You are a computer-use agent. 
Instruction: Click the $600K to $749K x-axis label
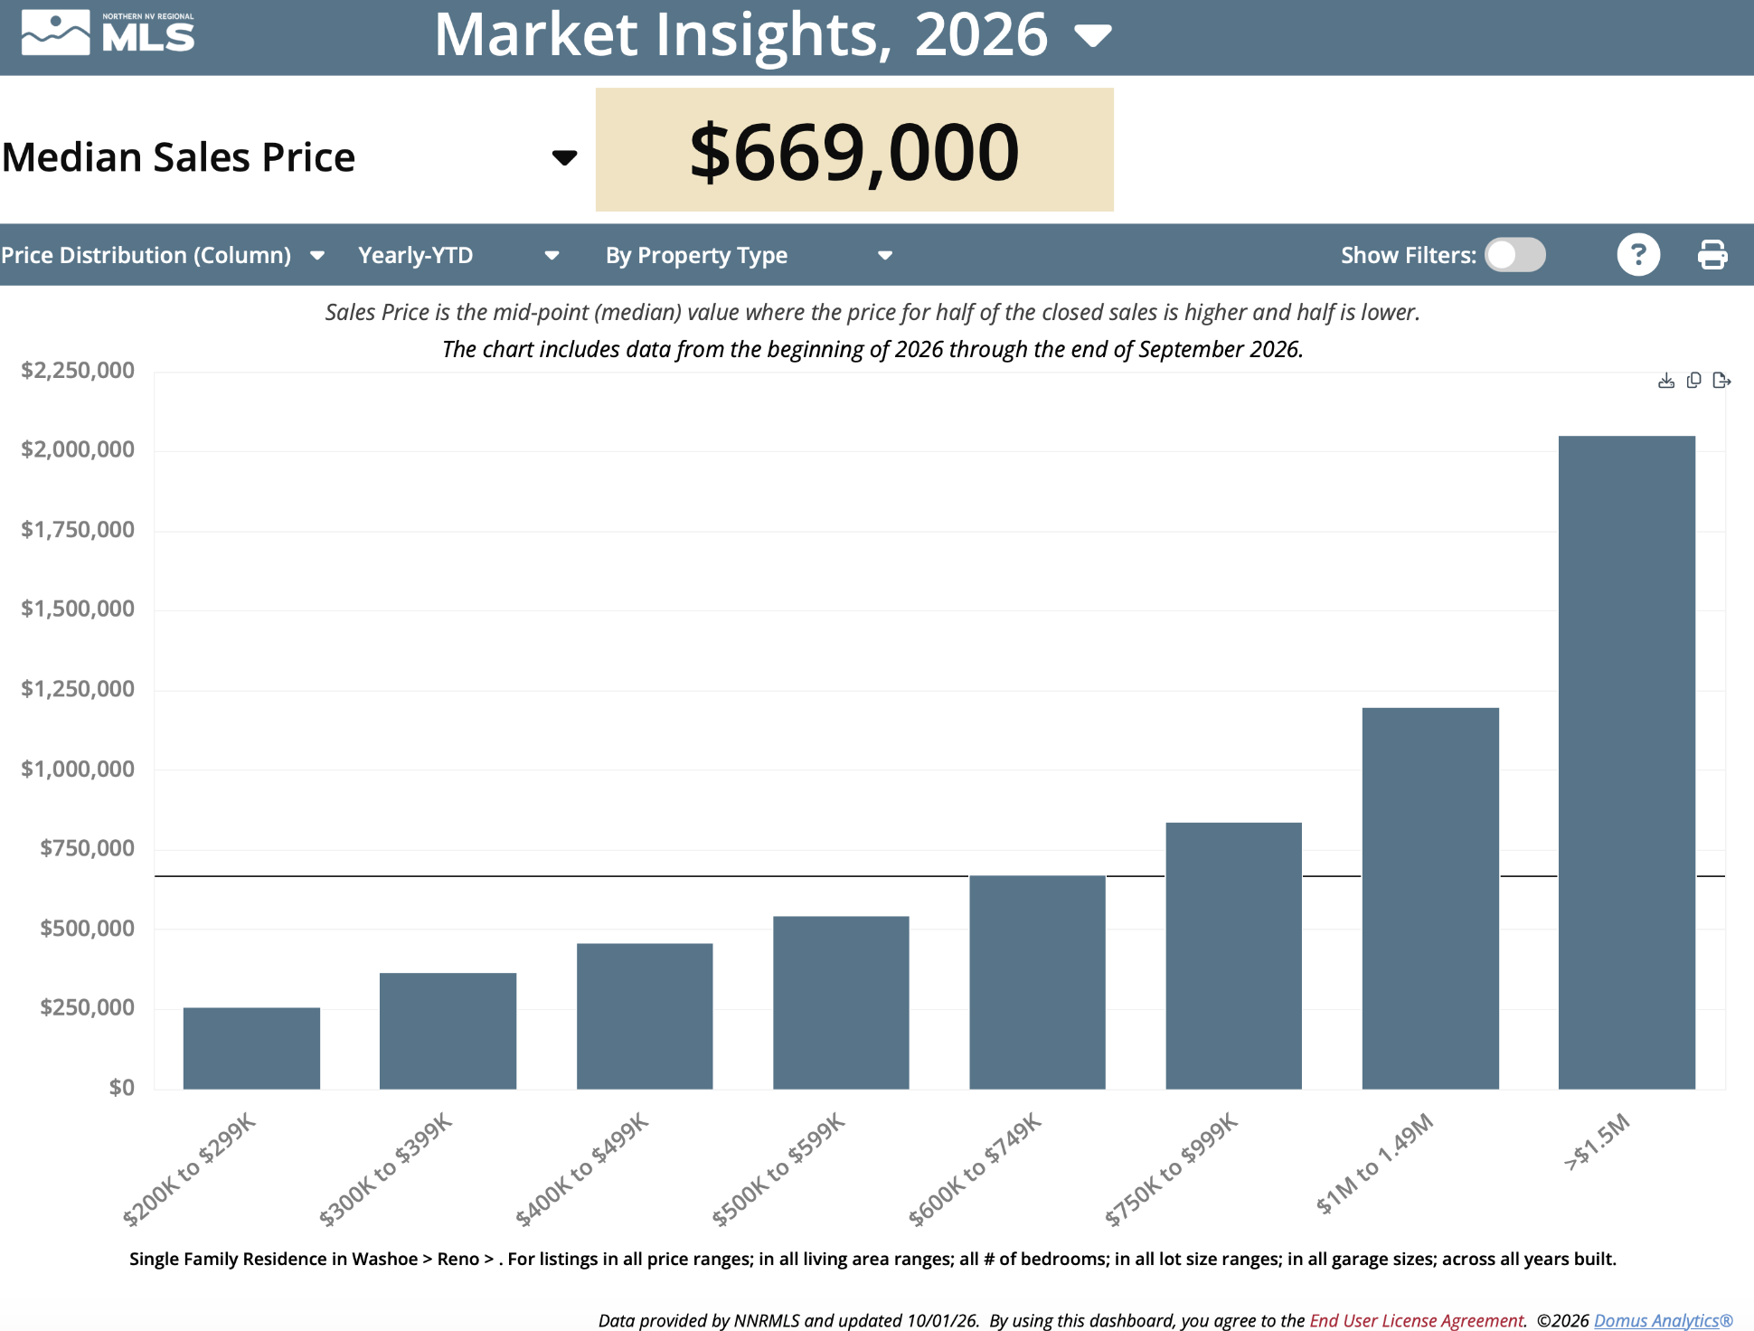point(975,1170)
